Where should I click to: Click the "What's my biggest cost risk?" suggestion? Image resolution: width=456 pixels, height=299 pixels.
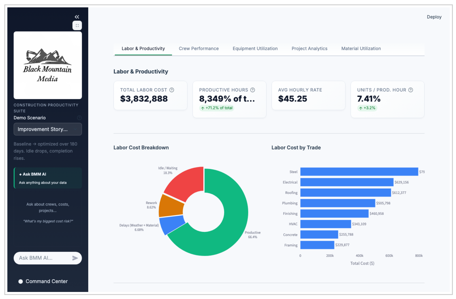48,221
